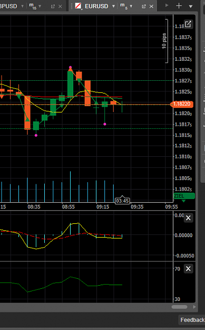Open symbol dropdown next to EURUSD
Image resolution: width=205 pixels, height=330 pixels.
[113, 6]
